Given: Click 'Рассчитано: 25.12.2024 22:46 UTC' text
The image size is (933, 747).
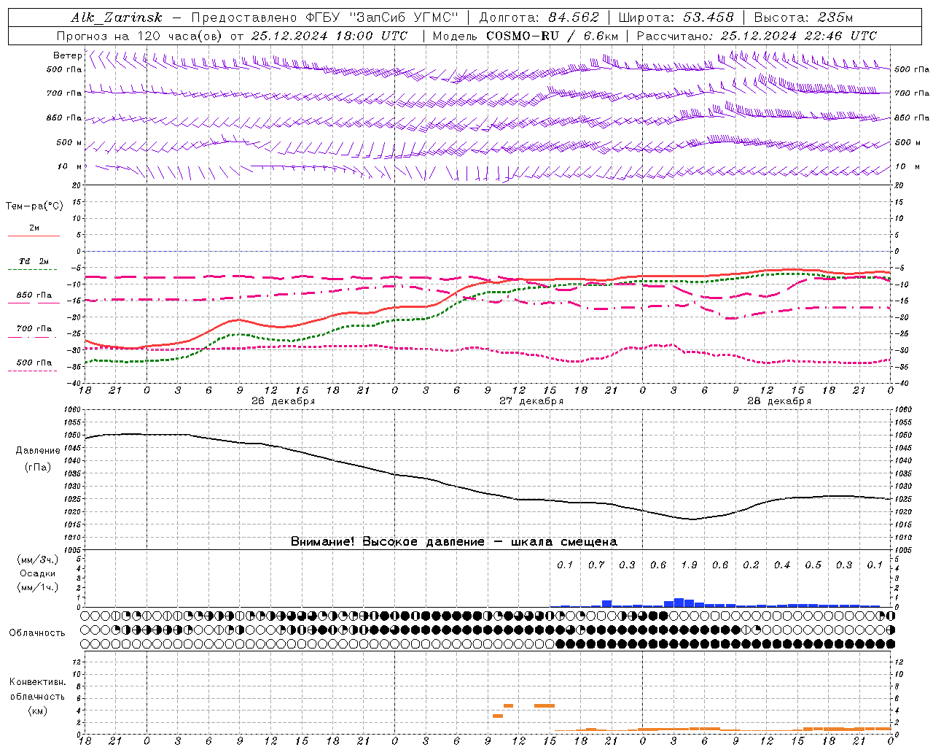Looking at the screenshot, I should click(x=757, y=36).
